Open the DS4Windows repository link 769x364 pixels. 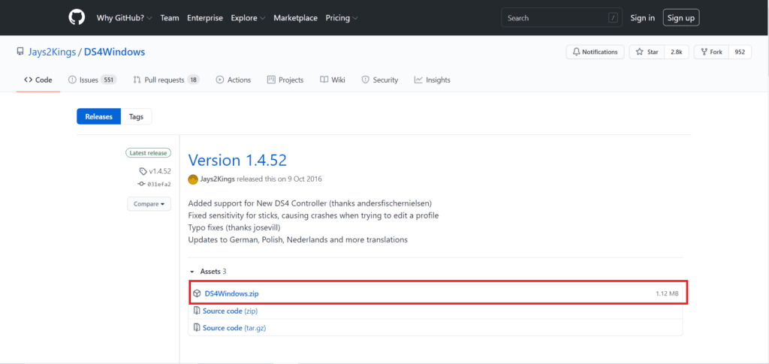(x=114, y=52)
